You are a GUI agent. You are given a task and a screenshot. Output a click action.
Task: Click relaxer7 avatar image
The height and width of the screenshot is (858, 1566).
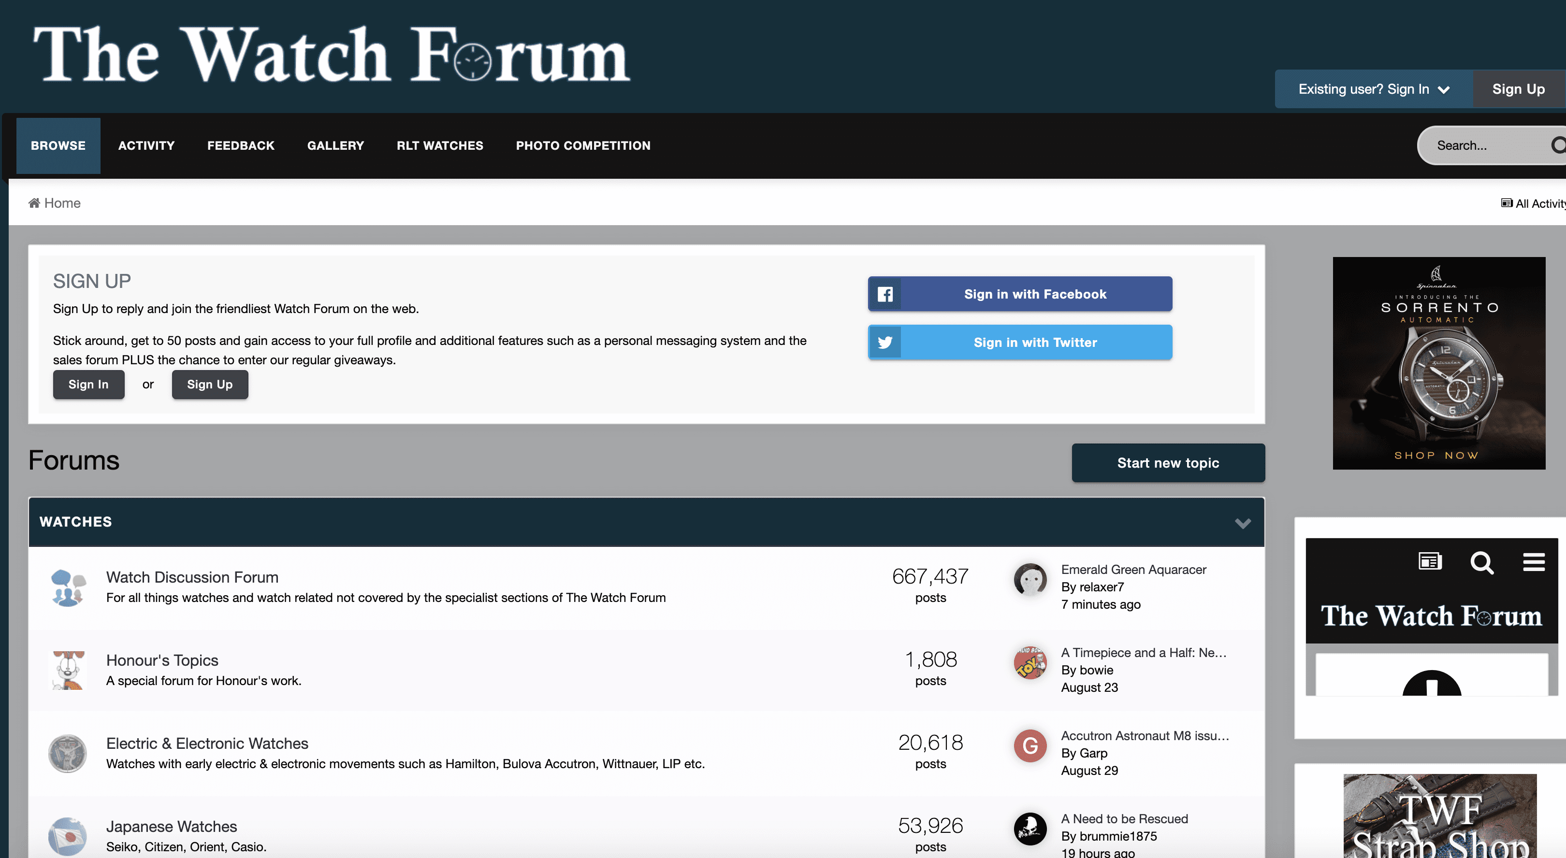click(1030, 580)
